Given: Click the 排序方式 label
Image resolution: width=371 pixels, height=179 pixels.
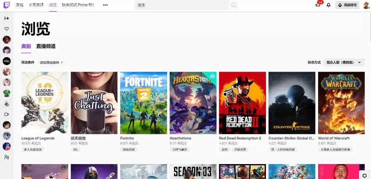Looking at the screenshot, I should point(314,63).
